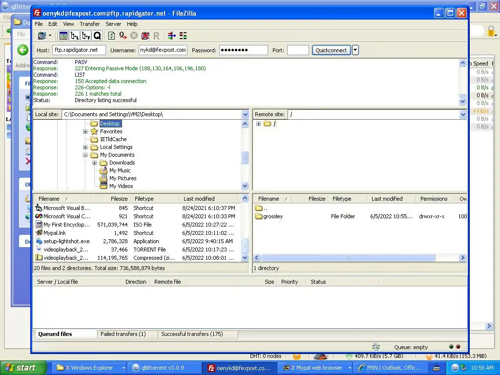Switch to Queued files tab

pos(65,334)
